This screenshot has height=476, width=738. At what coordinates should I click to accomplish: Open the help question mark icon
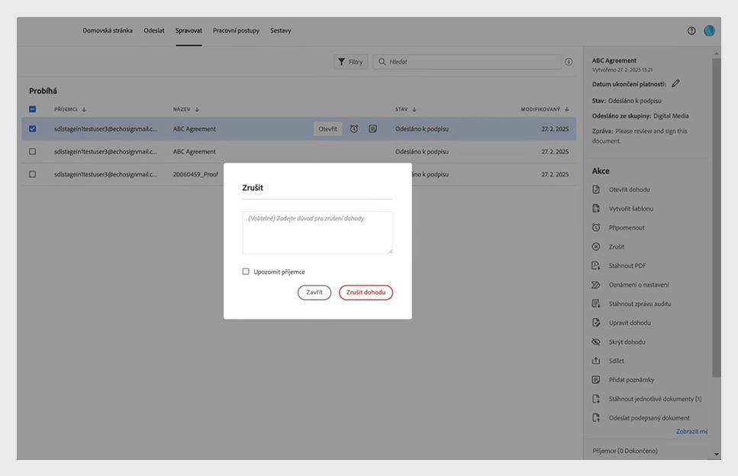pos(691,31)
